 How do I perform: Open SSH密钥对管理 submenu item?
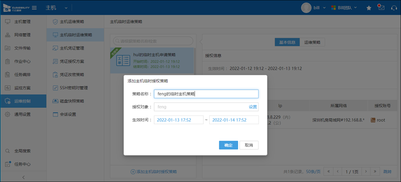pyautogui.click(x=75, y=88)
